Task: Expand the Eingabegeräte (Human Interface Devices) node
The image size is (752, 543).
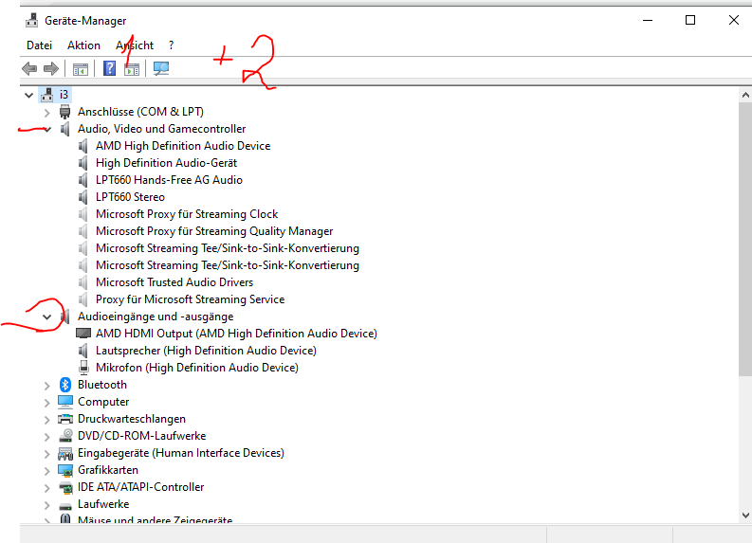Action: point(47,454)
